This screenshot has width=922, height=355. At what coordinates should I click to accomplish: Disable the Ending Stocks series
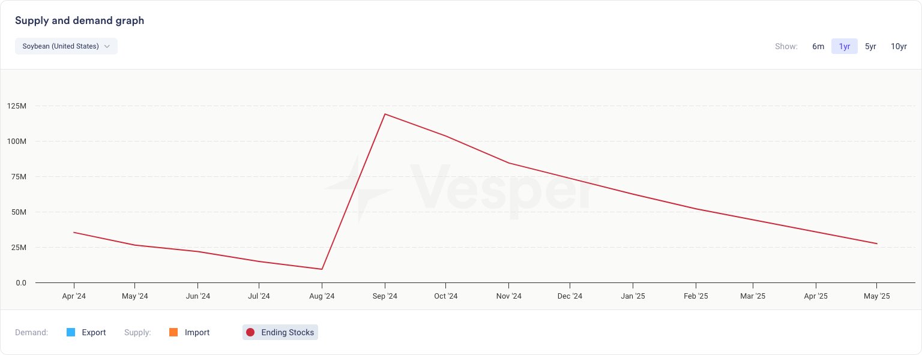point(287,332)
